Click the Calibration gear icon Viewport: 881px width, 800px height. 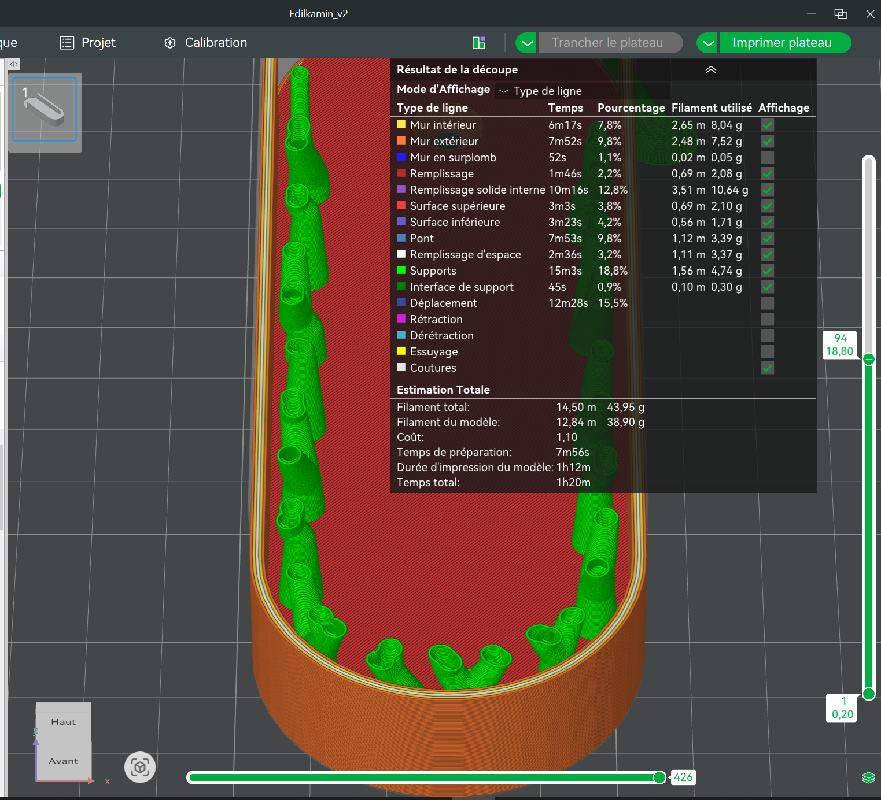click(170, 43)
